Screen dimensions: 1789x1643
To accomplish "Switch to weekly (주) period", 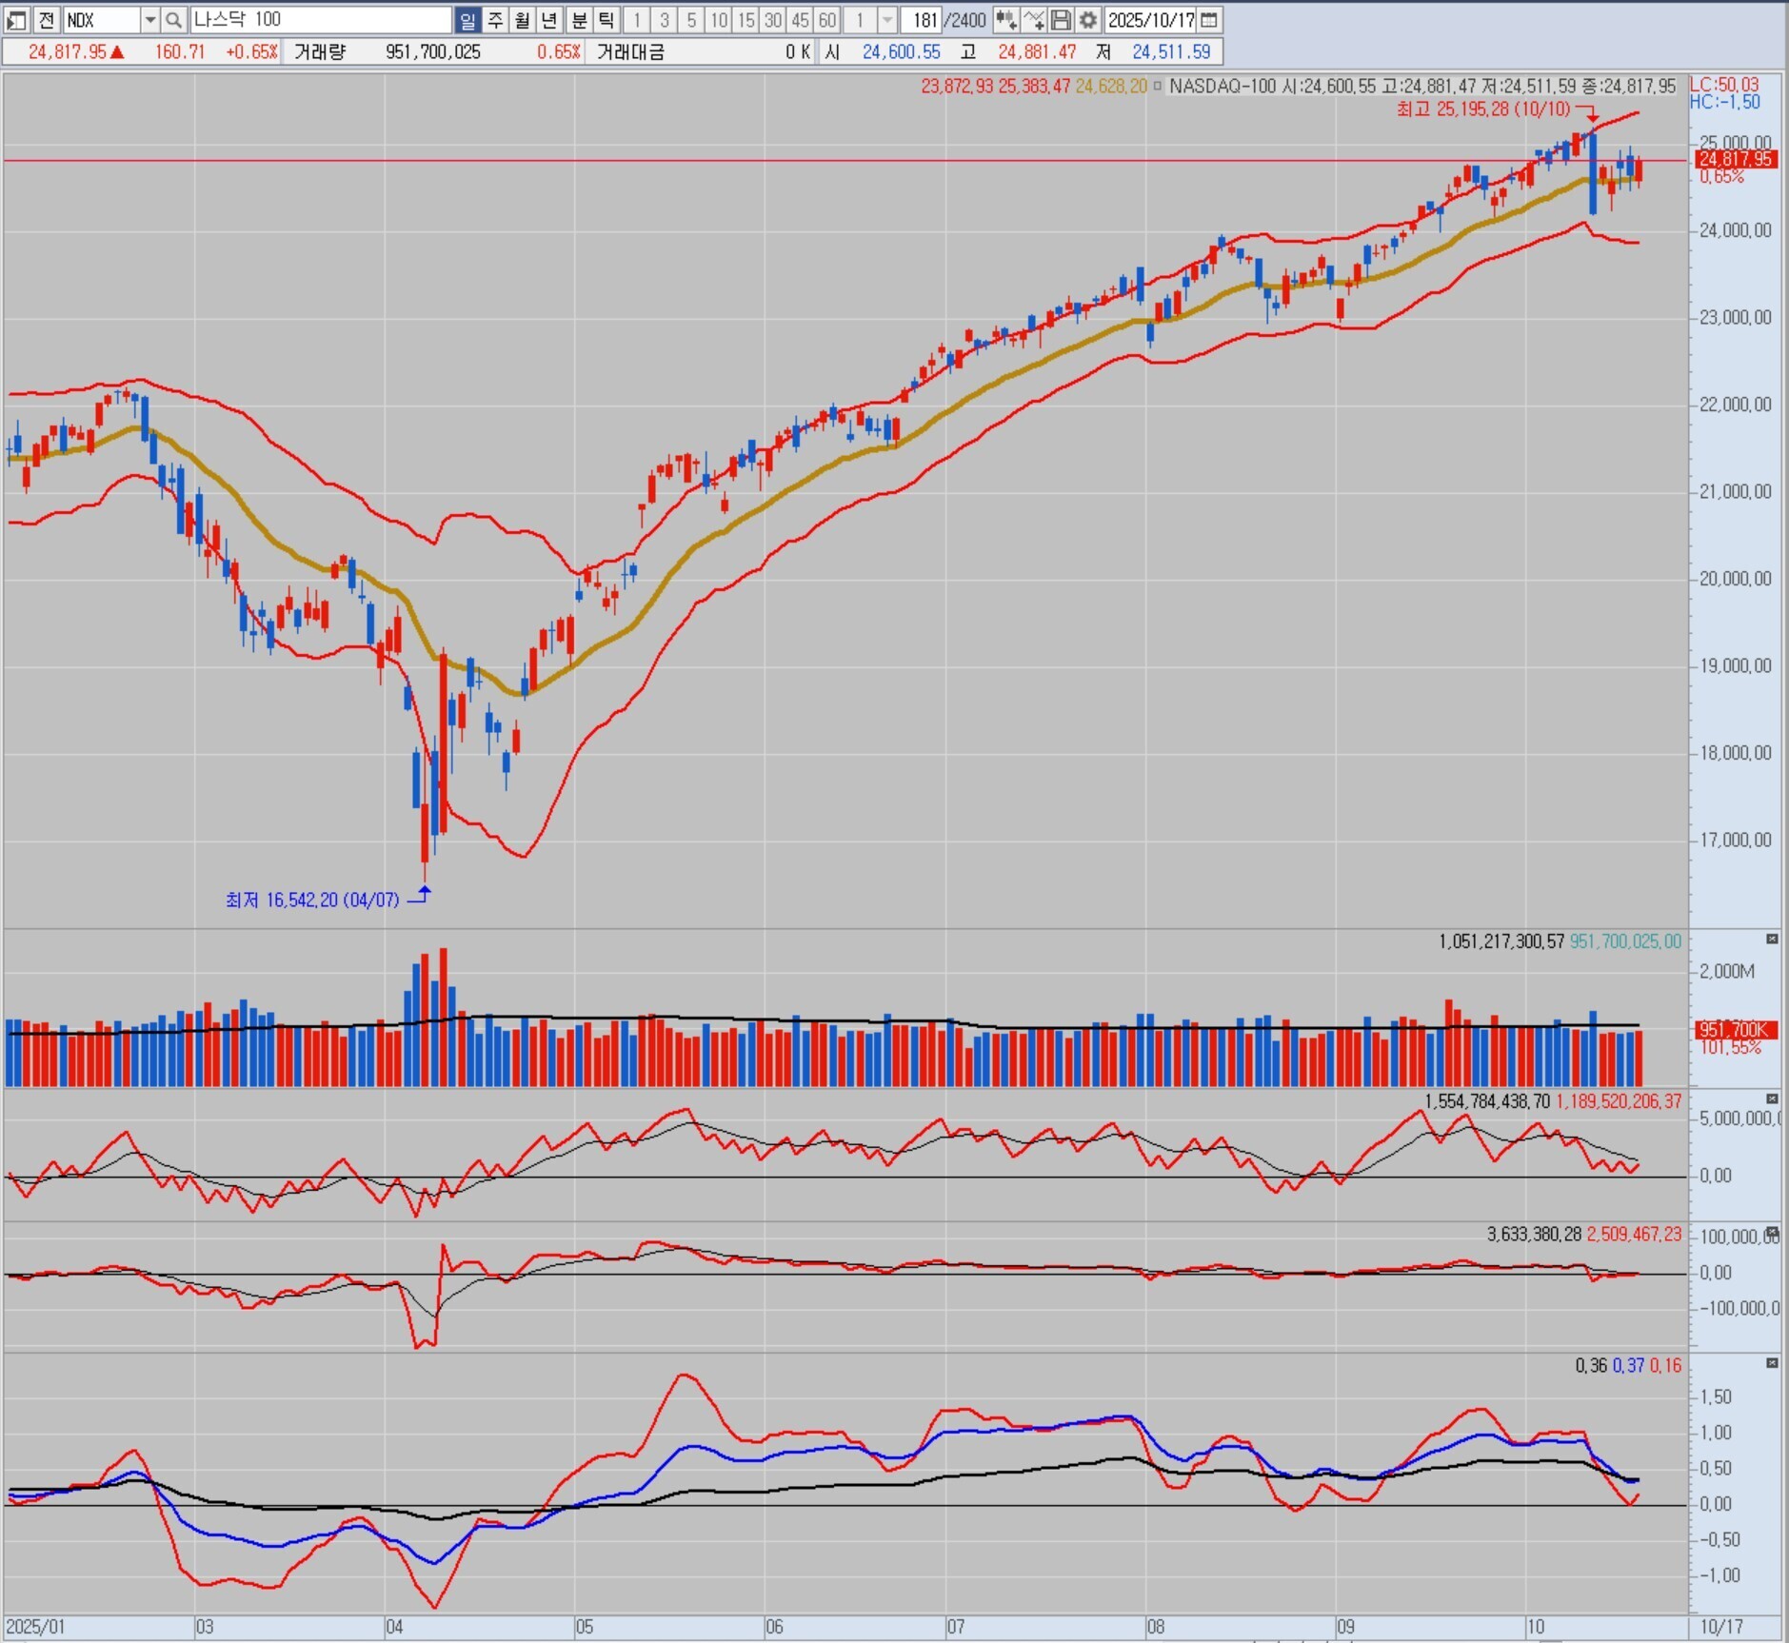I will pos(495,20).
